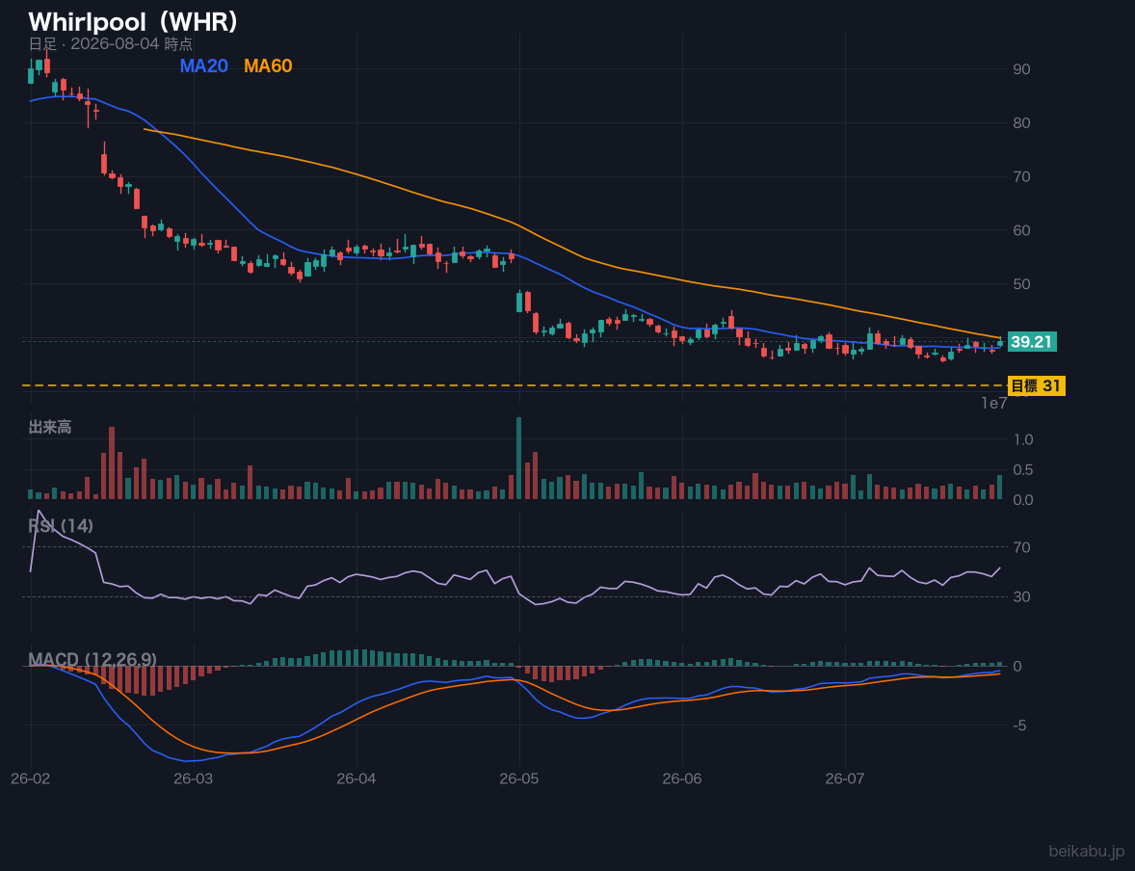The width and height of the screenshot is (1135, 871).
Task: Click the MACD axis value 0
Action: (1017, 666)
